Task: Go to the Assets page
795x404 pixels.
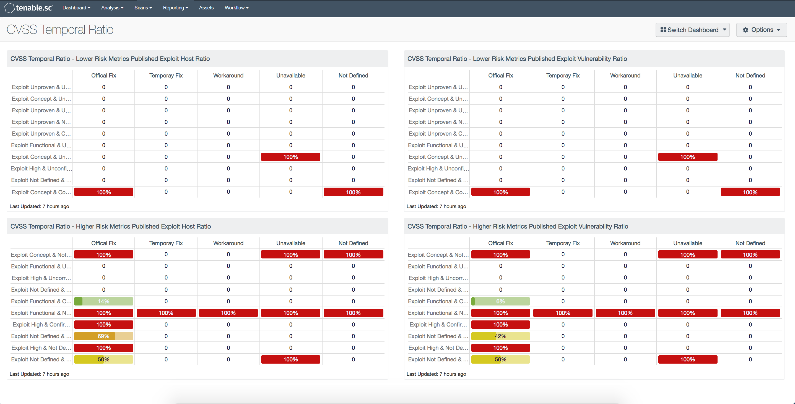Action: coord(206,8)
